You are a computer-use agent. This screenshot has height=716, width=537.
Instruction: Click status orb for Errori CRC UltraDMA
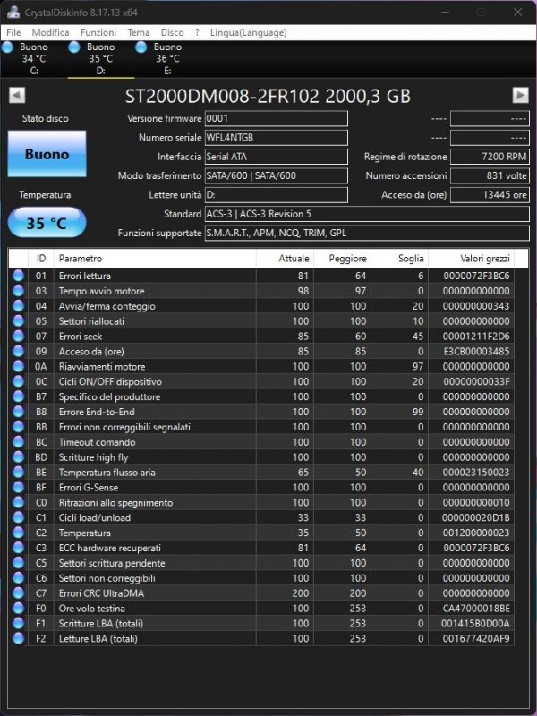[x=19, y=592]
